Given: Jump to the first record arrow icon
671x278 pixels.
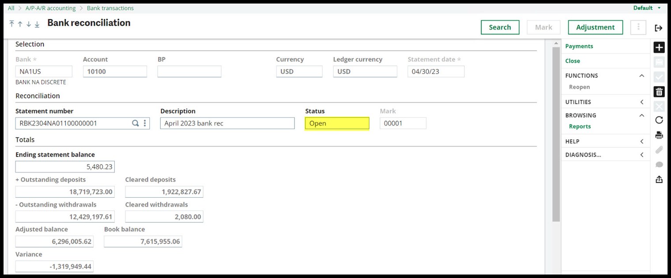Looking at the screenshot, I should [11, 24].
